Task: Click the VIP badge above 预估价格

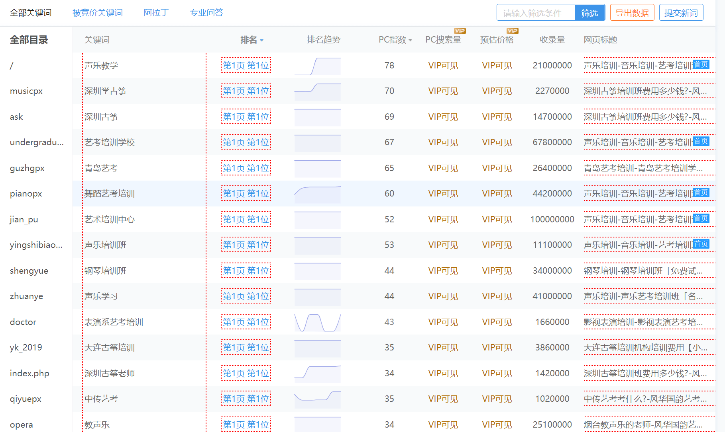Action: pos(513,31)
